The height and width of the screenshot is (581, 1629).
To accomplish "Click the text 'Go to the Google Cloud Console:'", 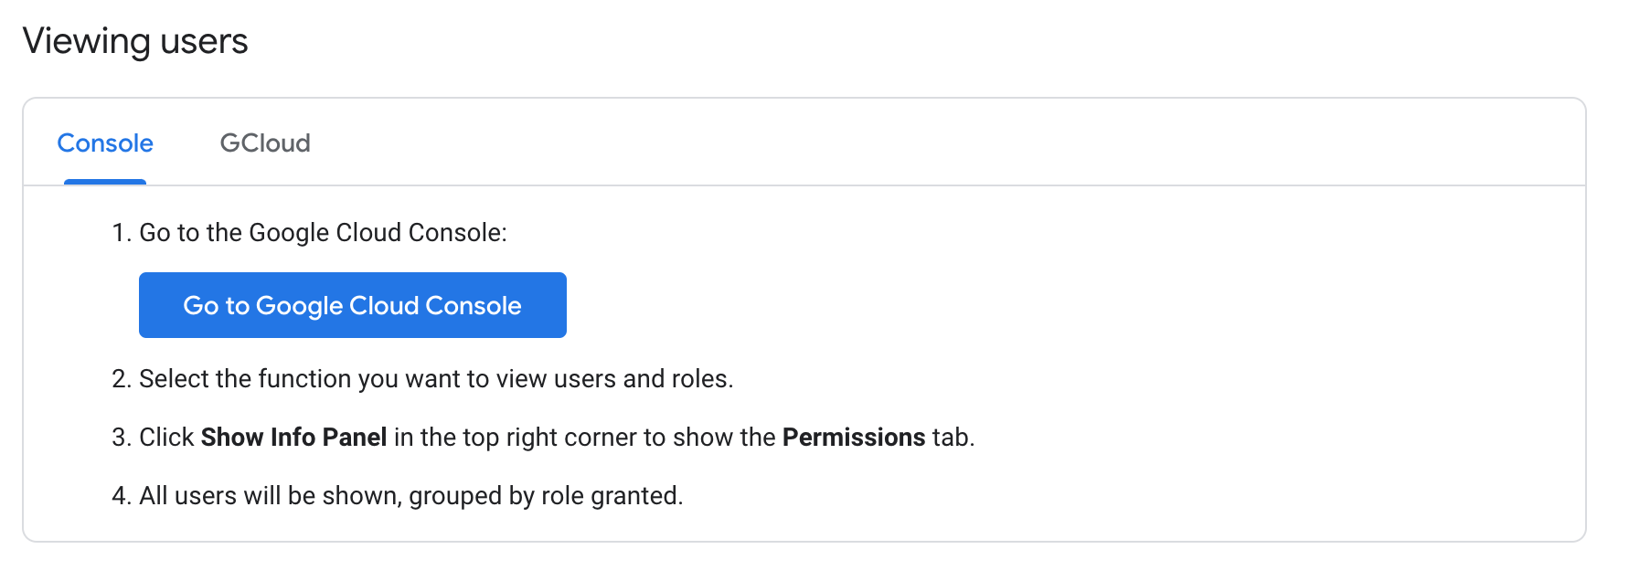I will click(x=323, y=233).
